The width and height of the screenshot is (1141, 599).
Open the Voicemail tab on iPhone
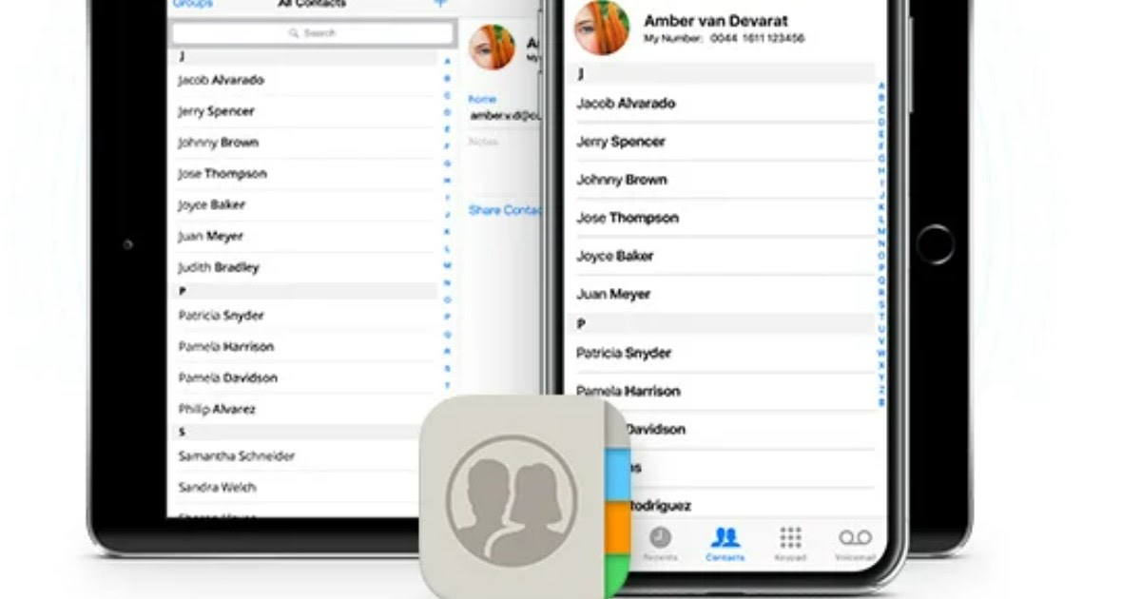tap(855, 544)
